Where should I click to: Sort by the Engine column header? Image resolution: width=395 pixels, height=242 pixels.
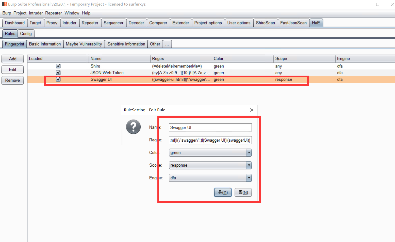coord(365,59)
